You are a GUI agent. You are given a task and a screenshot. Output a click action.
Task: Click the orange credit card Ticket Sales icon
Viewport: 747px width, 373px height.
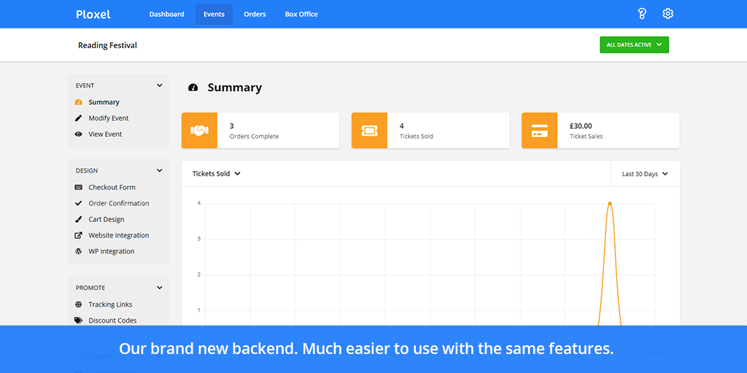[539, 130]
